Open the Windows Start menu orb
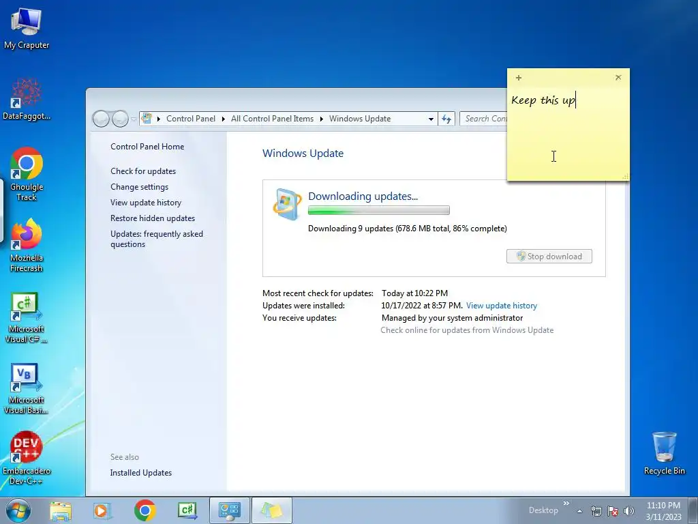Viewport: 698px width, 524px height. 18,510
